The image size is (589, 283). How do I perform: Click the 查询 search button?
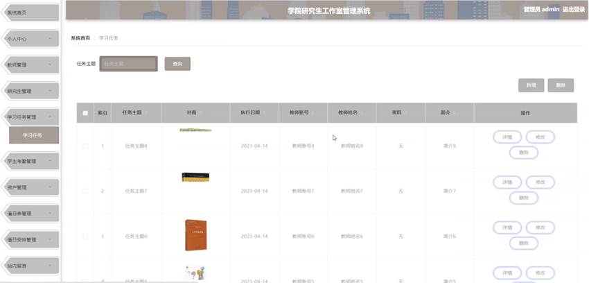tap(177, 64)
